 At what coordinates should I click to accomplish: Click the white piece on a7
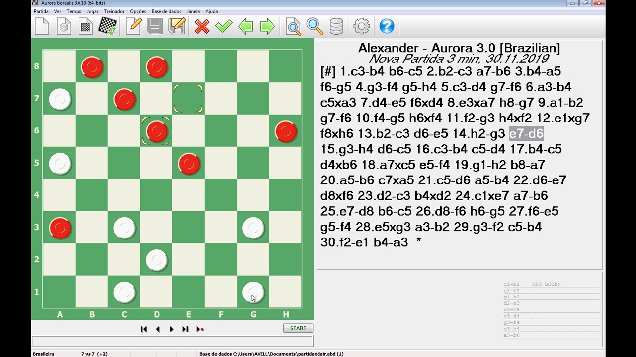click(x=60, y=99)
